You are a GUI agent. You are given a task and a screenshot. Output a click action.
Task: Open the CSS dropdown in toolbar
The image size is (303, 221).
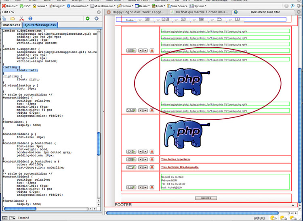tap(25, 6)
